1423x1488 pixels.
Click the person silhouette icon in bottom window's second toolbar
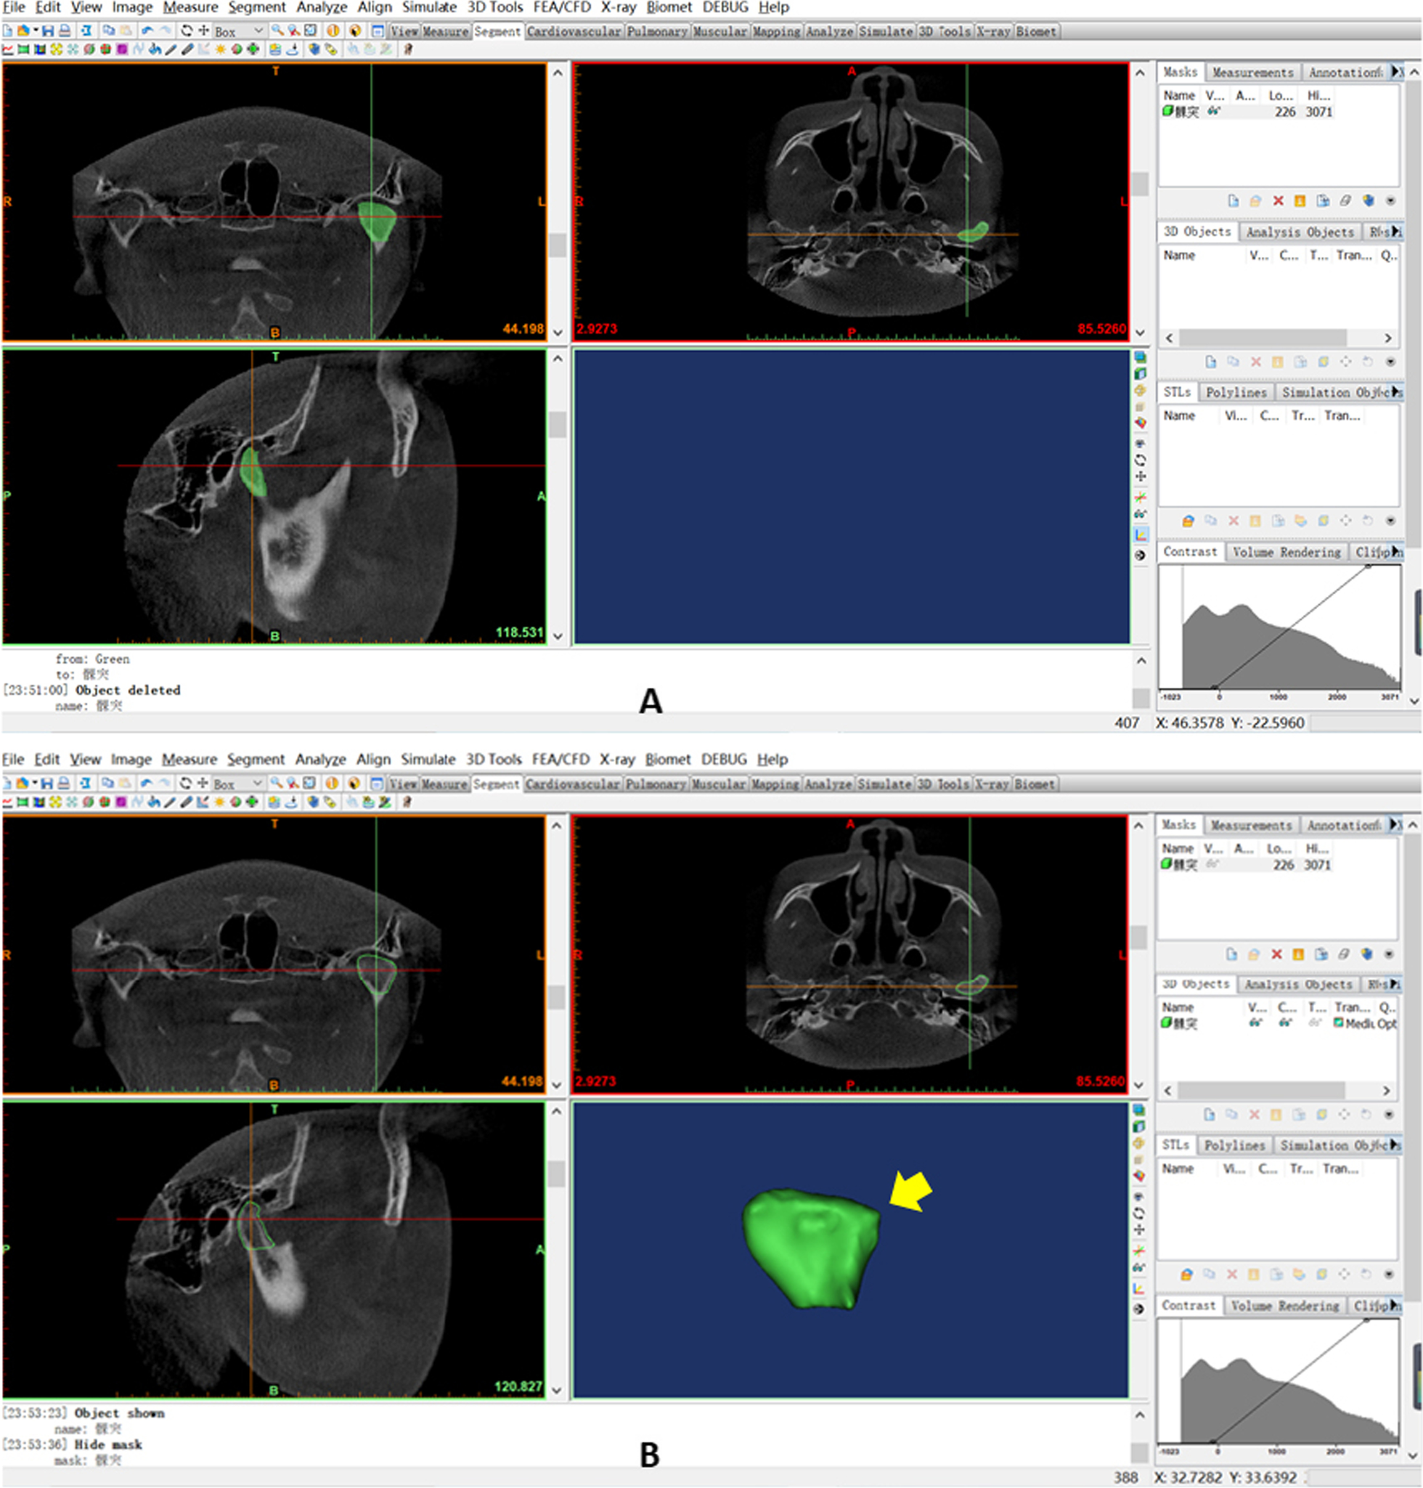(x=407, y=802)
